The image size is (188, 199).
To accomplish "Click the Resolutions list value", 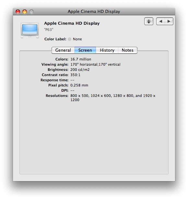I will coord(113,98).
